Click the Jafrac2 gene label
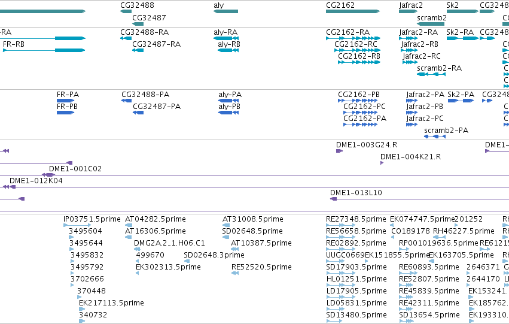The image size is (509, 324). tap(411, 5)
